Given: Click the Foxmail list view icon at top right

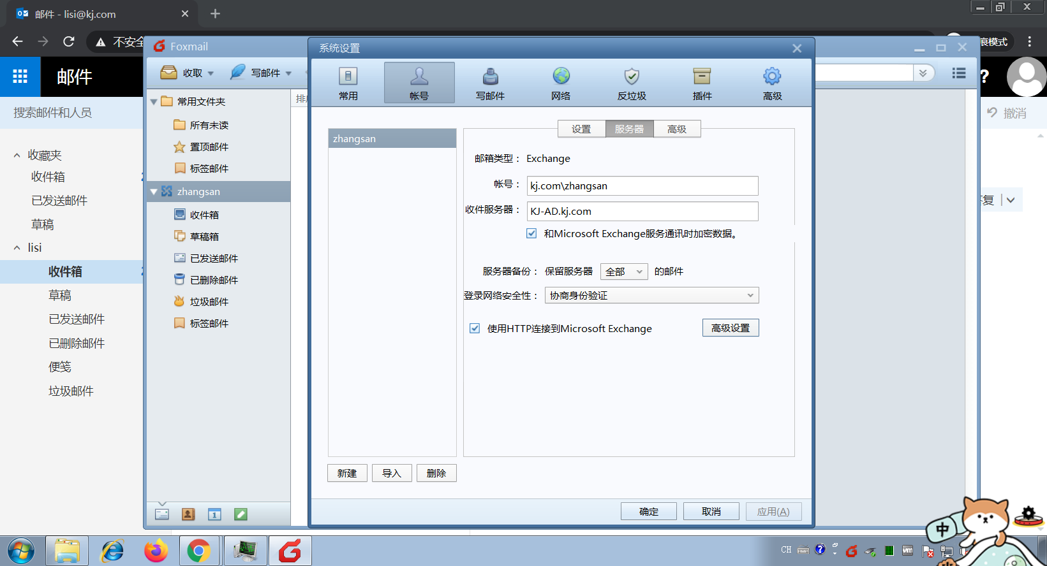Looking at the screenshot, I should 958,73.
